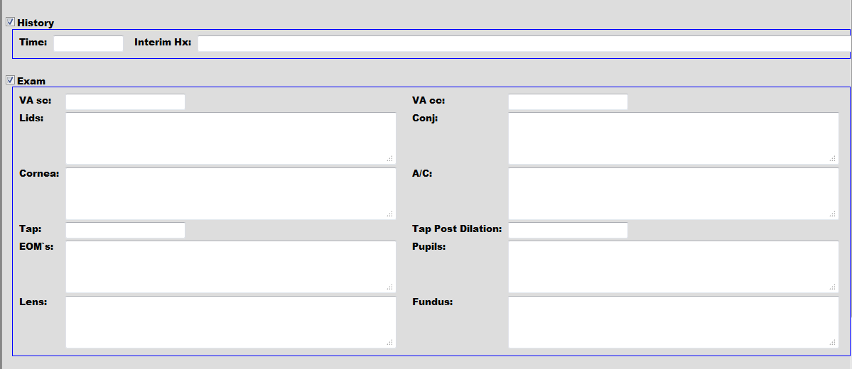The image size is (852, 369).
Task: Focus the Conj text area
Action: [x=673, y=138]
